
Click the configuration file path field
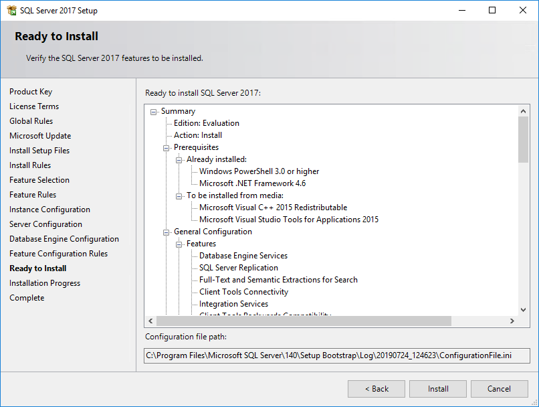[337, 355]
